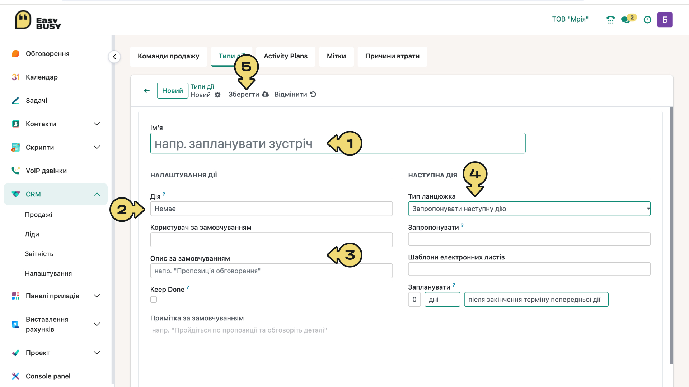Click Обговорення icon in sidebar

[16, 54]
